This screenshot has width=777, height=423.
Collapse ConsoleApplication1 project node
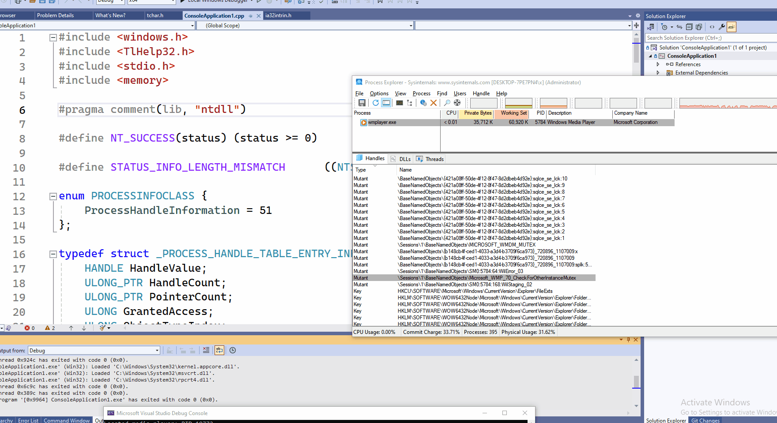tap(650, 56)
